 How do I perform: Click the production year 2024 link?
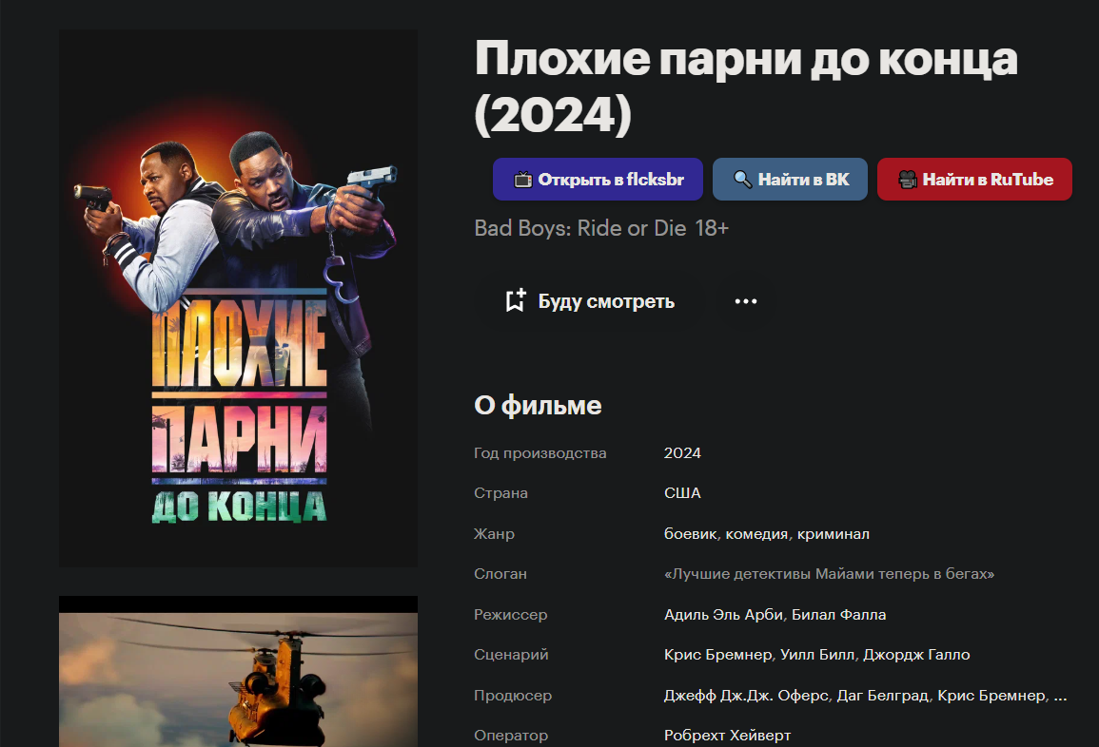tap(682, 453)
